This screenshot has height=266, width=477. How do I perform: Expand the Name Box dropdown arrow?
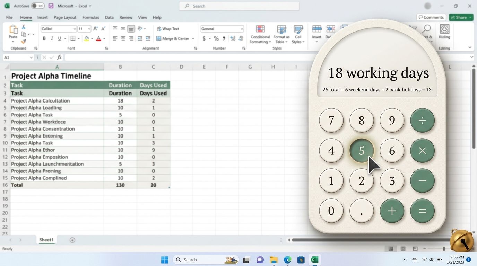(31, 57)
